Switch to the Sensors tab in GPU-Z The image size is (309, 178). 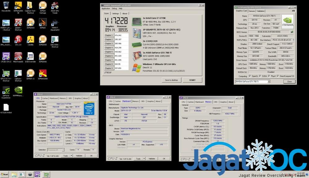click(x=252, y=11)
